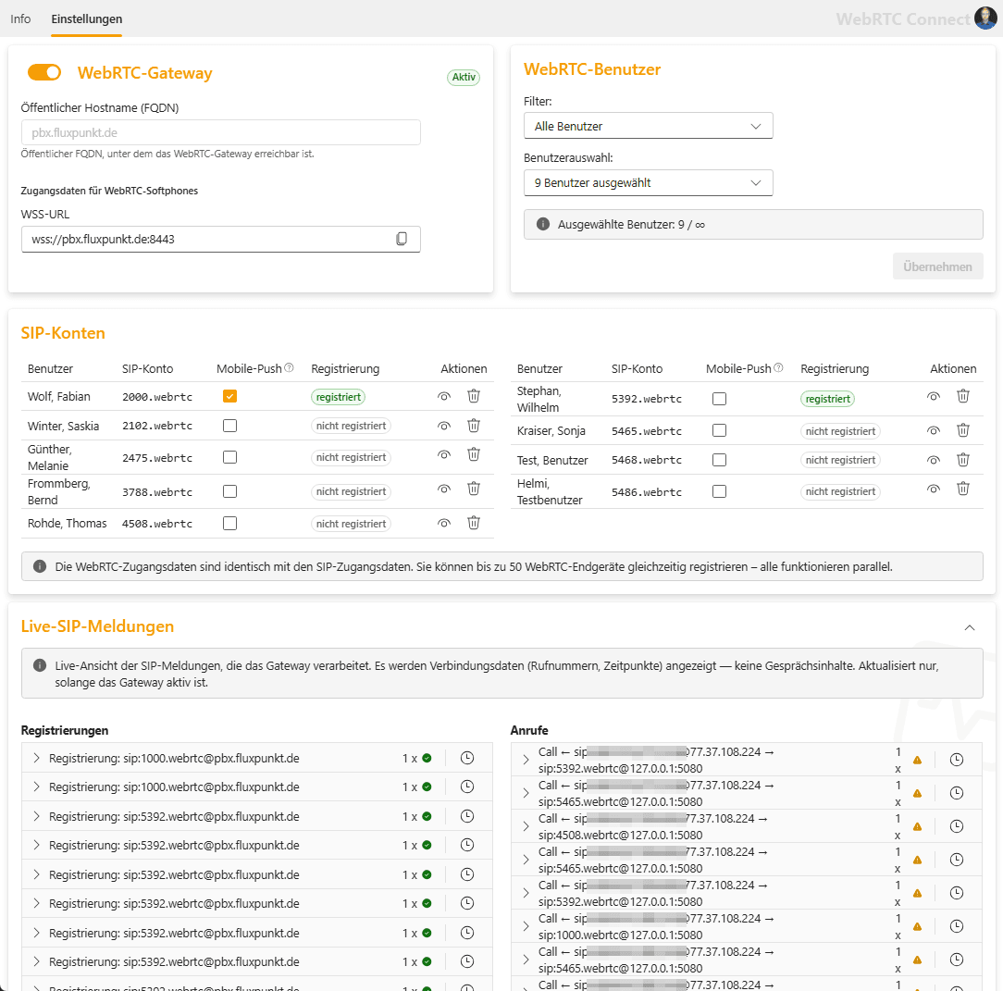Expand first call entry to sip:5392.webrtc

tap(526, 760)
